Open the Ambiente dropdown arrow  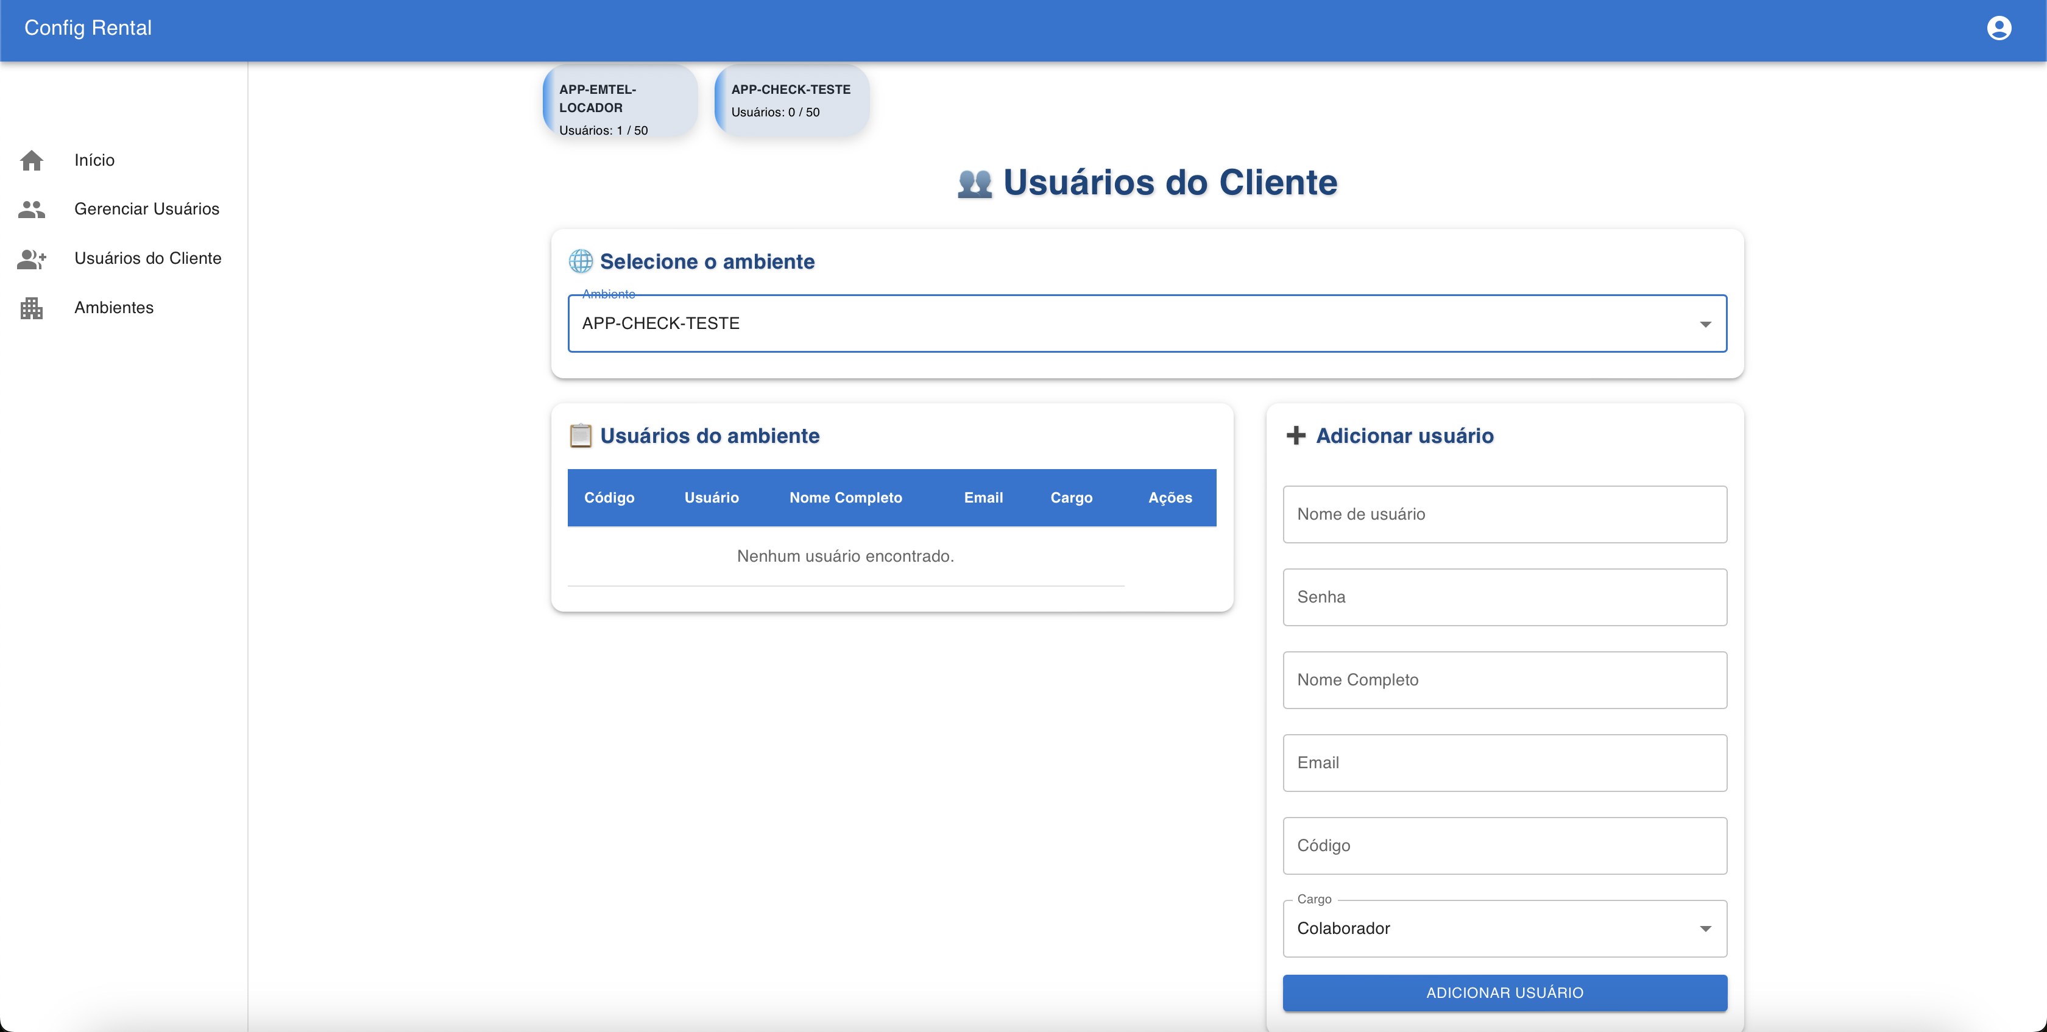pos(1705,324)
